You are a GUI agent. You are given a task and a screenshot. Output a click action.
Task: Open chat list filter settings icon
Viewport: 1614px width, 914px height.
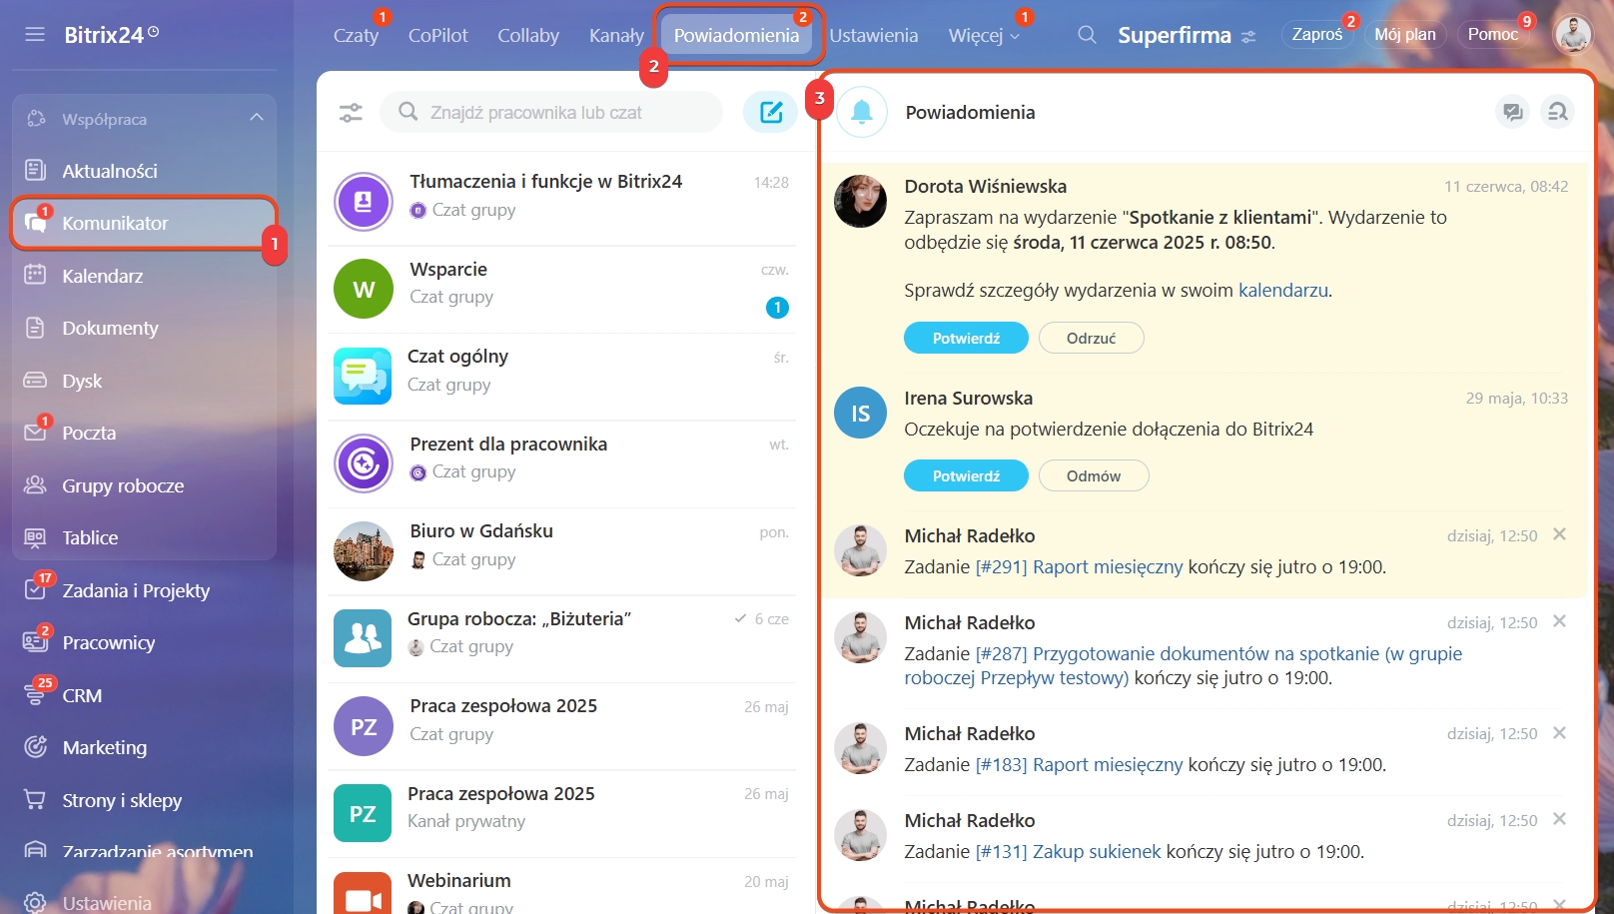[x=351, y=113]
